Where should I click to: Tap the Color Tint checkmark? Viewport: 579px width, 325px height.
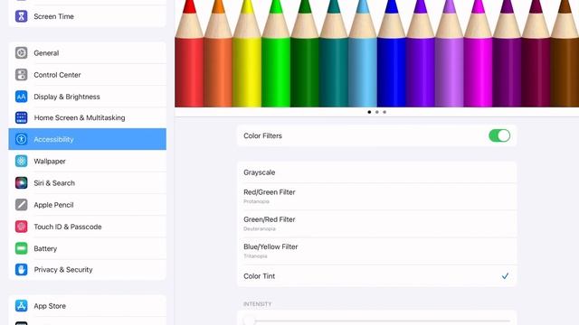click(x=505, y=276)
